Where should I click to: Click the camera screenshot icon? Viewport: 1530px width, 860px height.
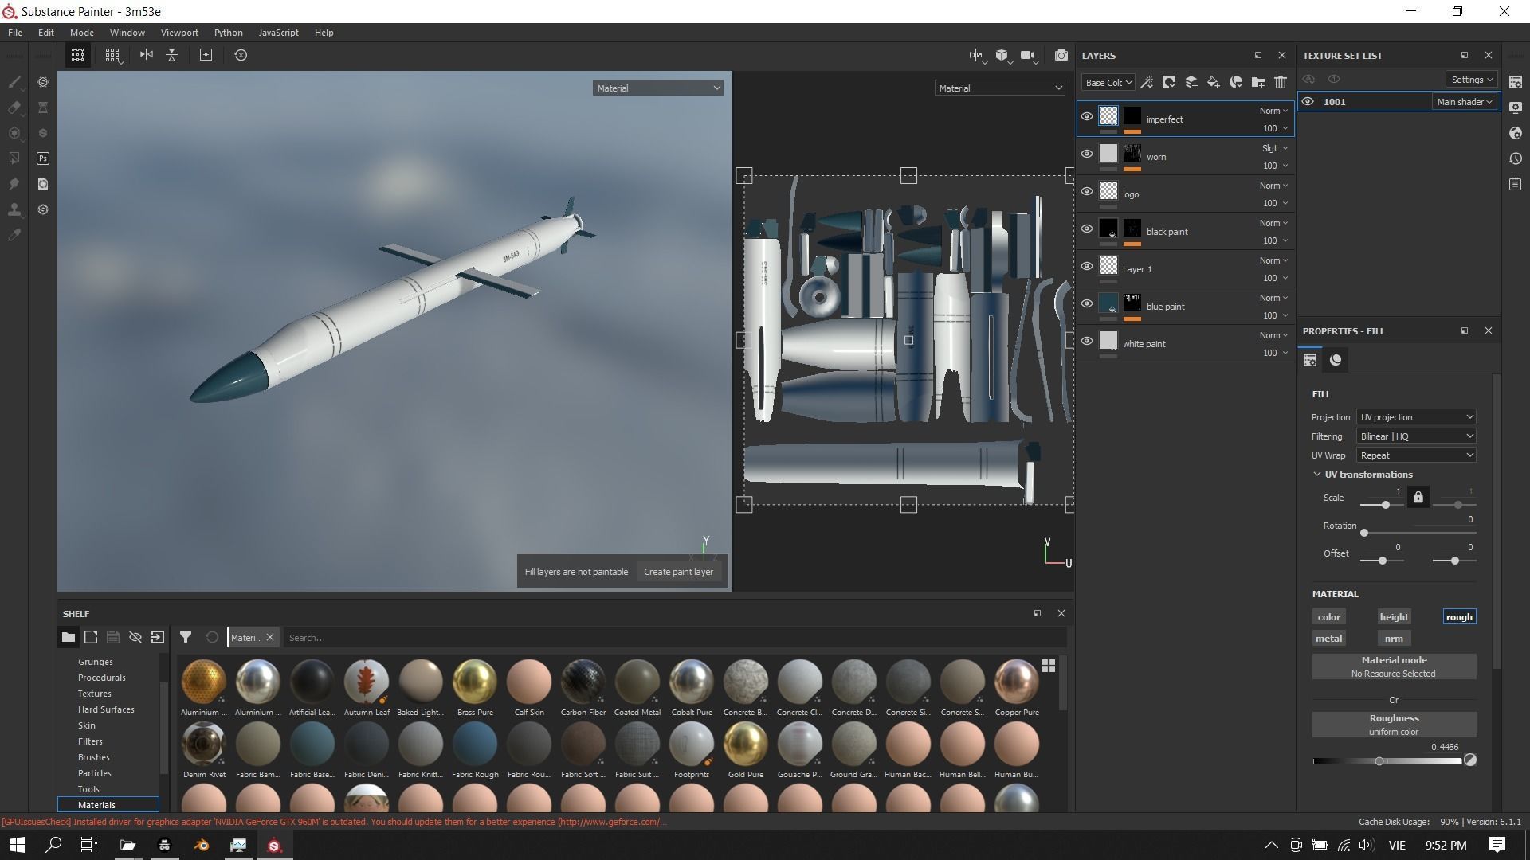click(x=1061, y=55)
